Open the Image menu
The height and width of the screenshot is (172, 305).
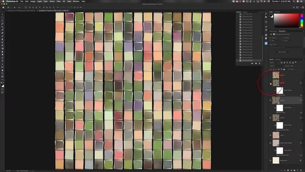tap(33, 1)
